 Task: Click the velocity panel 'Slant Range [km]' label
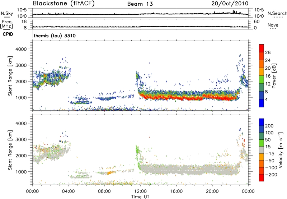coord(10,150)
